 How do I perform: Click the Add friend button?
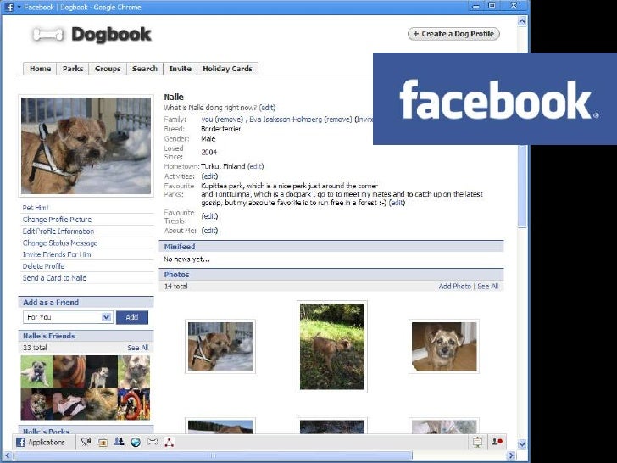click(x=132, y=317)
